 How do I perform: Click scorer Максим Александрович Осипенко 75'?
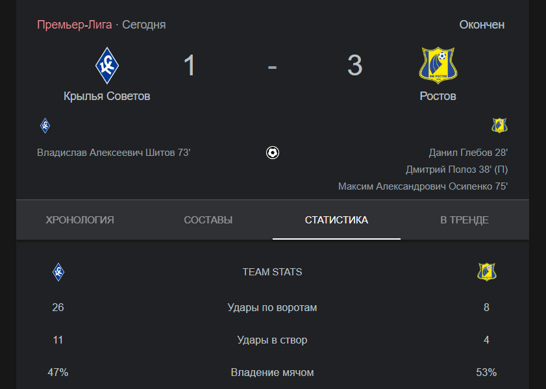coord(423,186)
